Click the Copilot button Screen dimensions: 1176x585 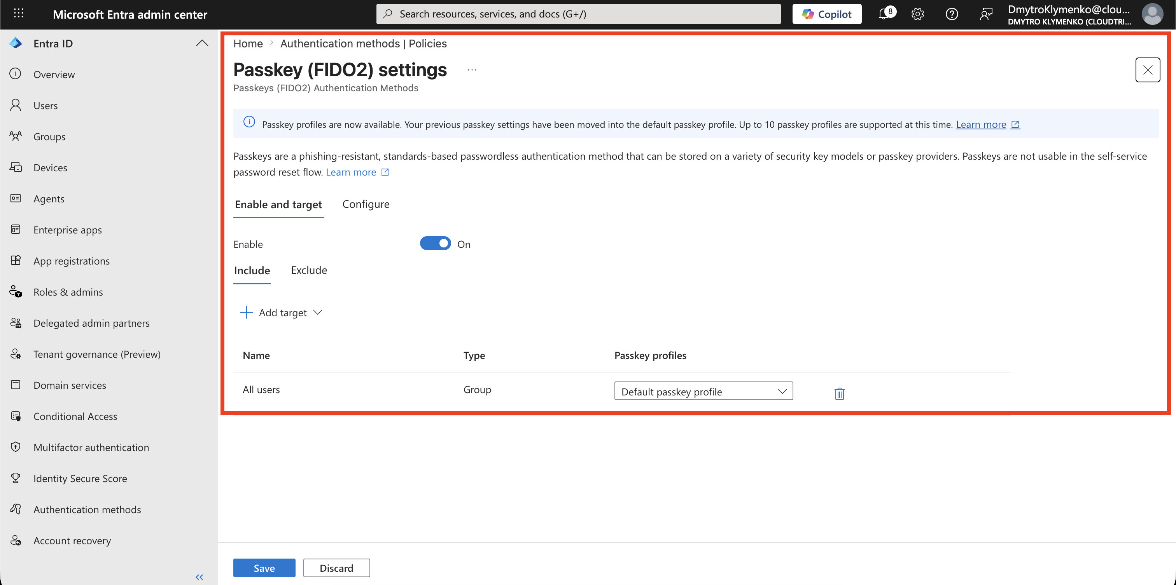pos(827,14)
